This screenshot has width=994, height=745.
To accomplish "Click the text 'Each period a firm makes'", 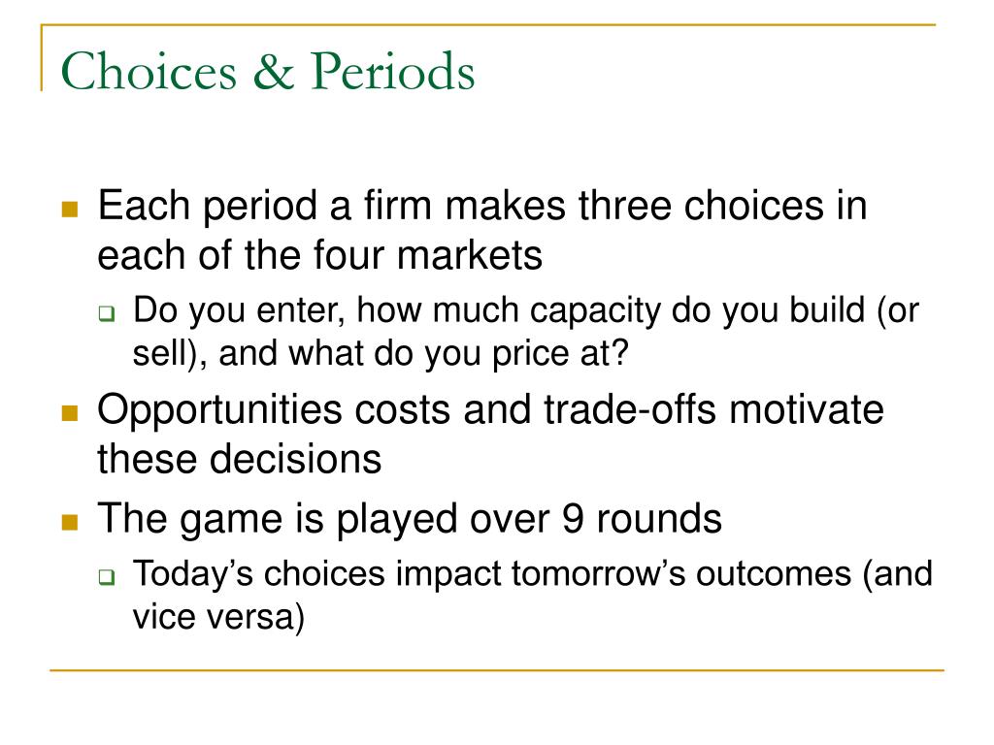I will (332, 206).
